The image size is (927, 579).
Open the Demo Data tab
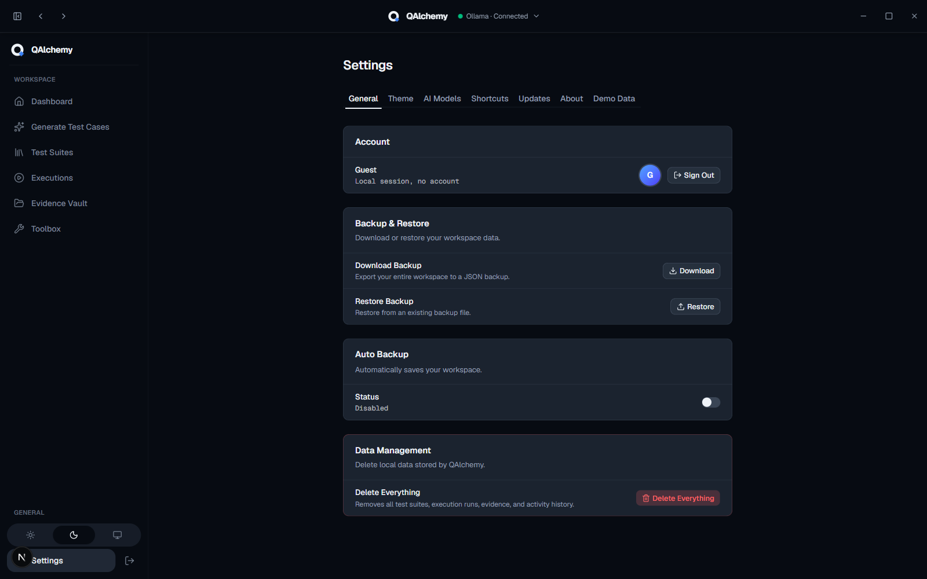(x=614, y=98)
